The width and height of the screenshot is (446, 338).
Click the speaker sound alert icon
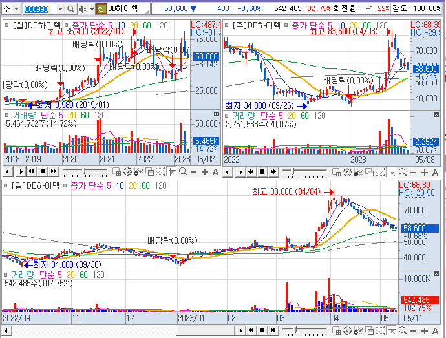[x=83, y=9]
